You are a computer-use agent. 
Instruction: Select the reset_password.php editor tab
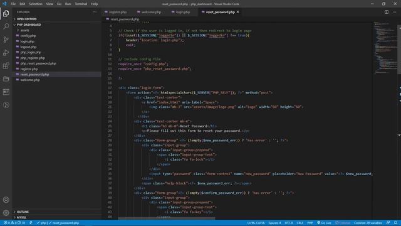coord(220,12)
